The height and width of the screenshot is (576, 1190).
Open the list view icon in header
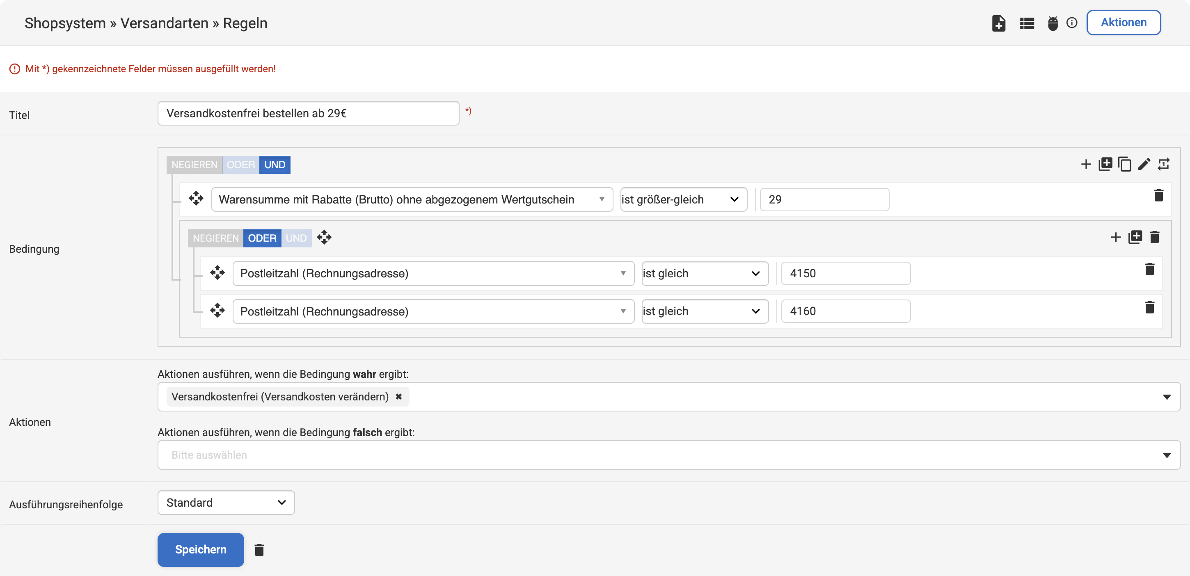tap(1027, 23)
